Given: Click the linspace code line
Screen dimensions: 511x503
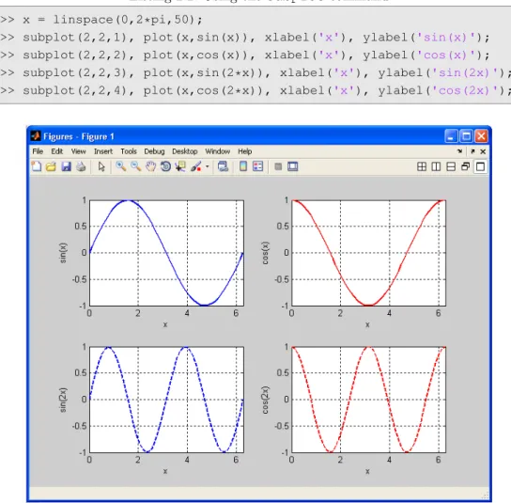Looking at the screenshot, I should (x=101, y=20).
